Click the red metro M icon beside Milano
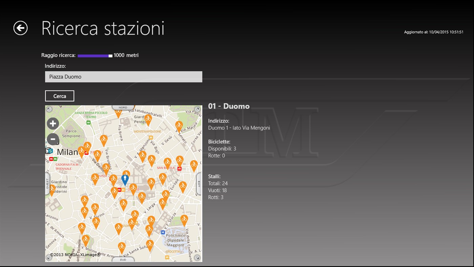Viewport: 474px width, 267px height. (86, 153)
